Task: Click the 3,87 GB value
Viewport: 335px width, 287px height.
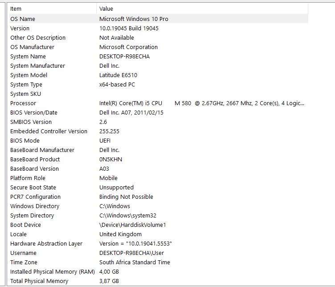Action: coord(109,281)
